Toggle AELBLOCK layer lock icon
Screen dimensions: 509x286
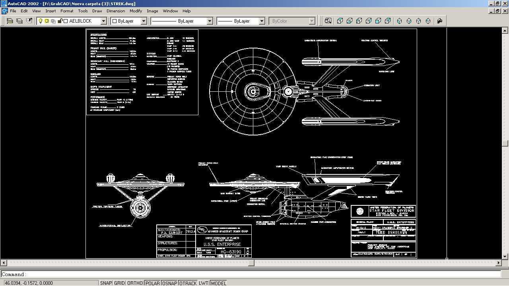pyautogui.click(x=60, y=21)
